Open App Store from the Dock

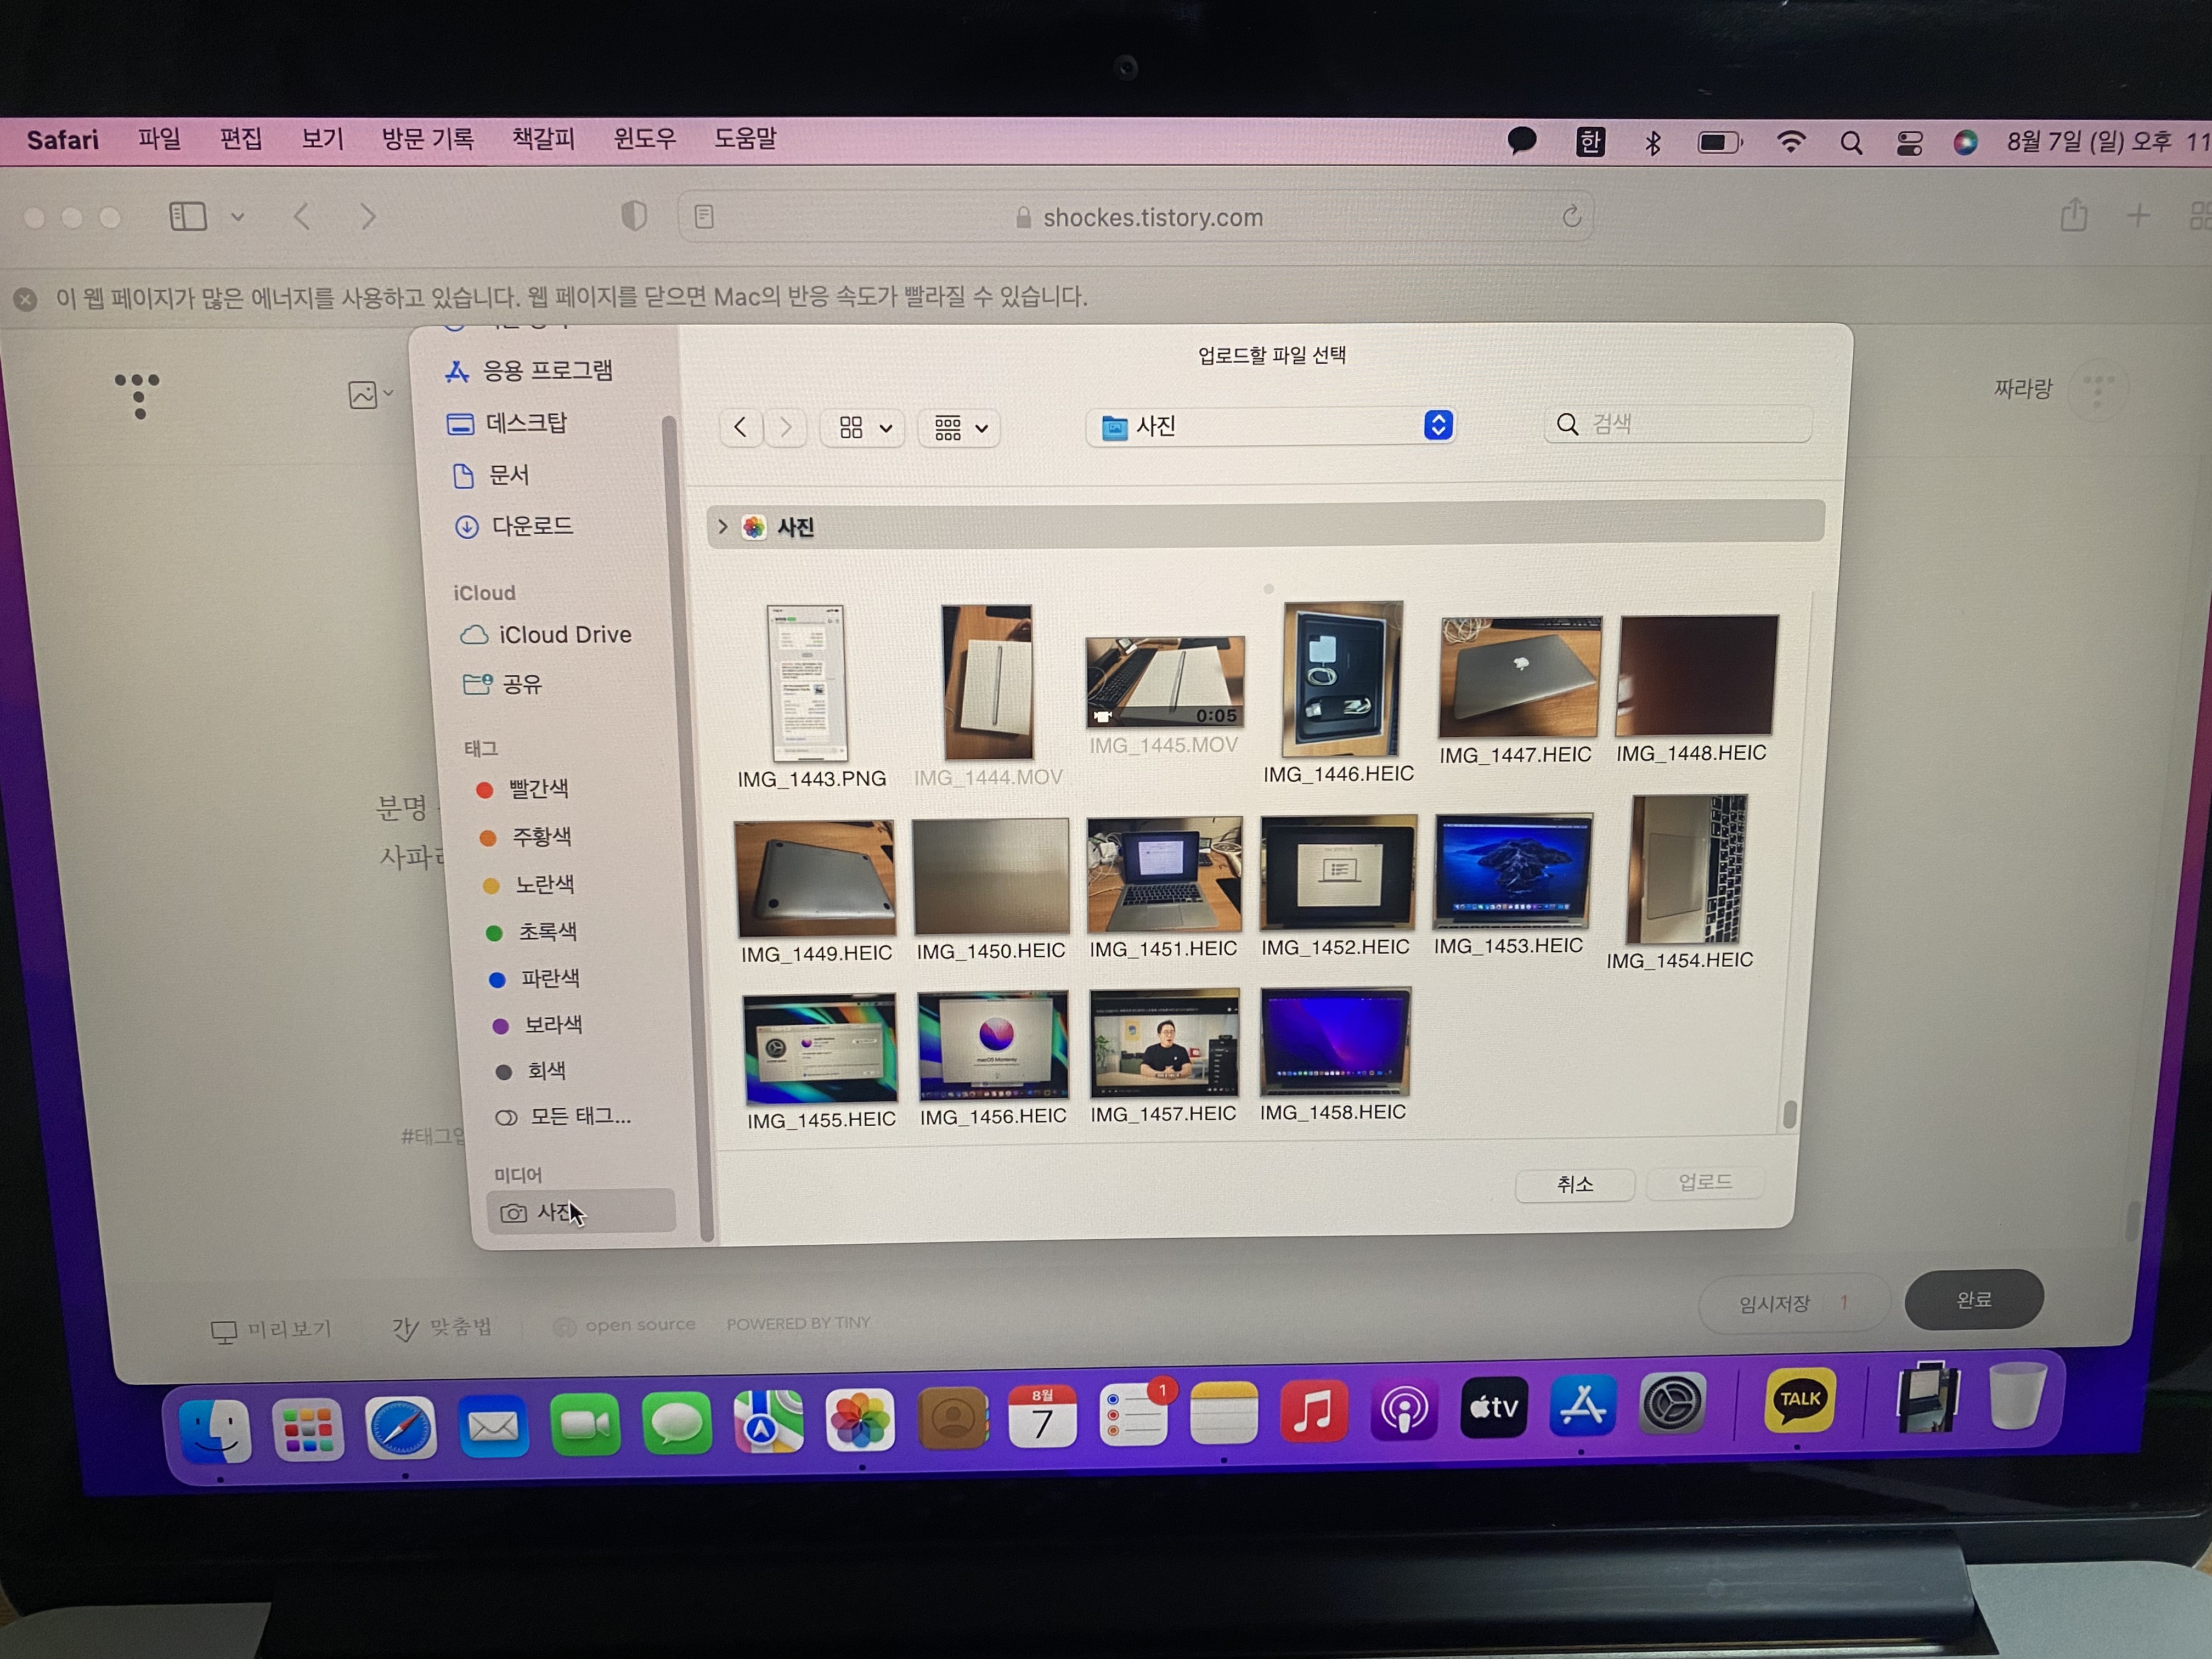pyautogui.click(x=1583, y=1405)
